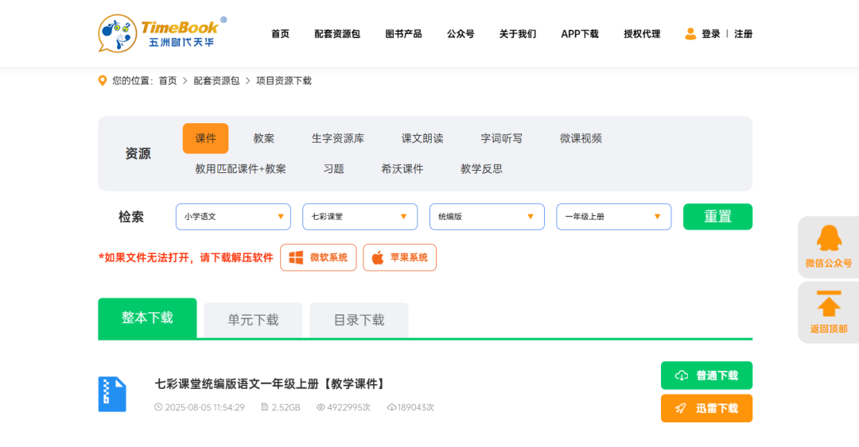The height and width of the screenshot is (447, 859).
Task: Switch to the 单元下载 tab
Action: (x=253, y=320)
